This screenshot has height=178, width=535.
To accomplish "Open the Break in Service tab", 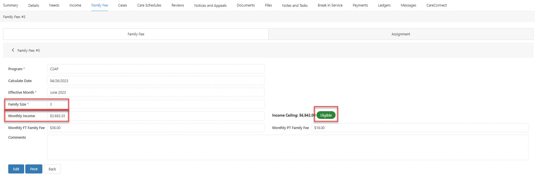I will 330,5.
